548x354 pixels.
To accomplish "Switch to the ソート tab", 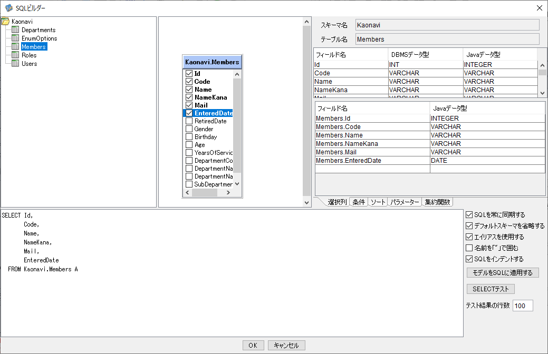I will coord(378,202).
